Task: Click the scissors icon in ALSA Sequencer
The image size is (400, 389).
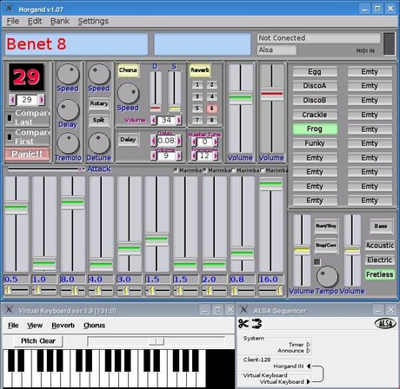Action: (243, 323)
